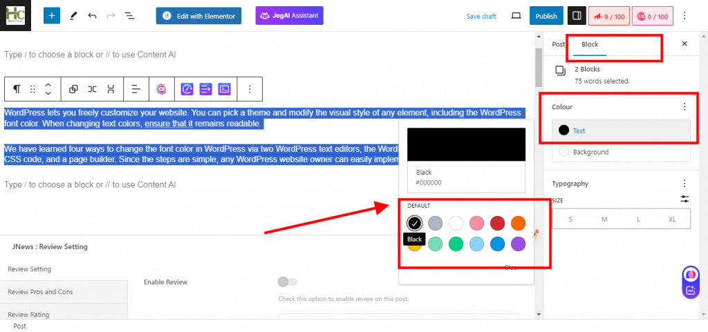Click the paragraph block type icon
Viewport: 708px width, 332px height.
pos(17,89)
